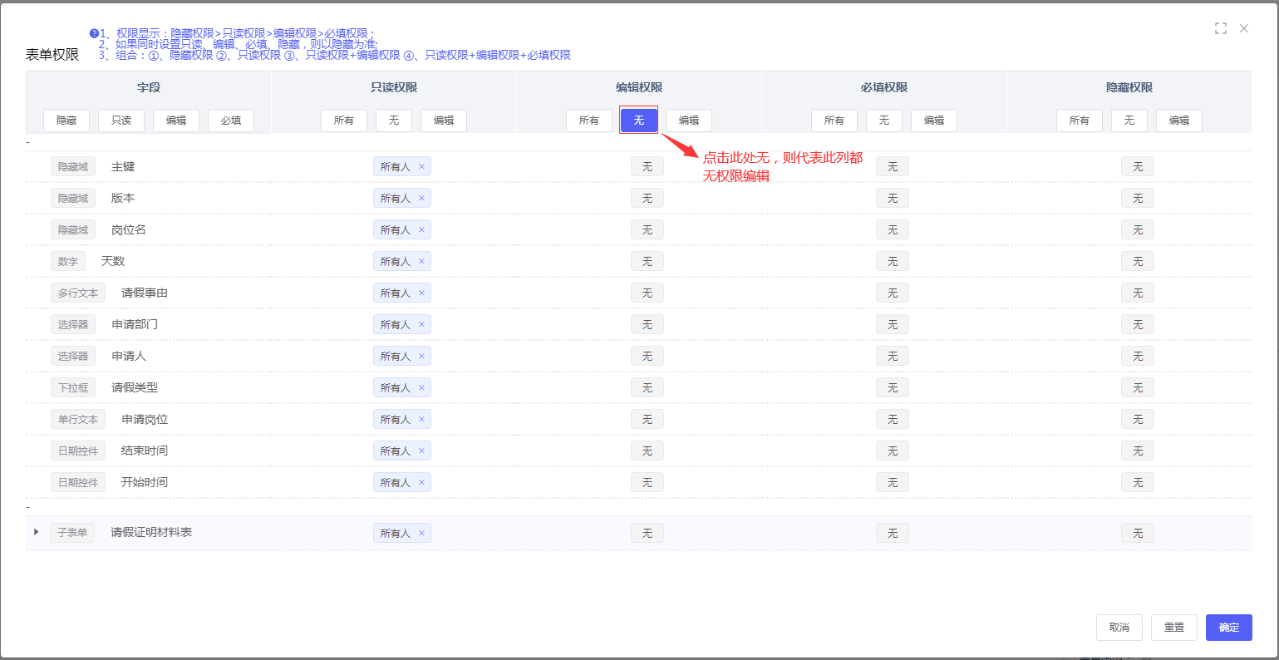Click the fullscreen expand icon
The image size is (1279, 660).
click(x=1220, y=28)
